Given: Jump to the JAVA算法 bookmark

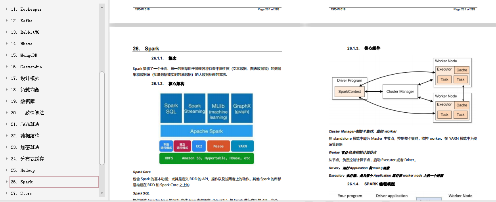Looking at the screenshot, I should (25, 124).
